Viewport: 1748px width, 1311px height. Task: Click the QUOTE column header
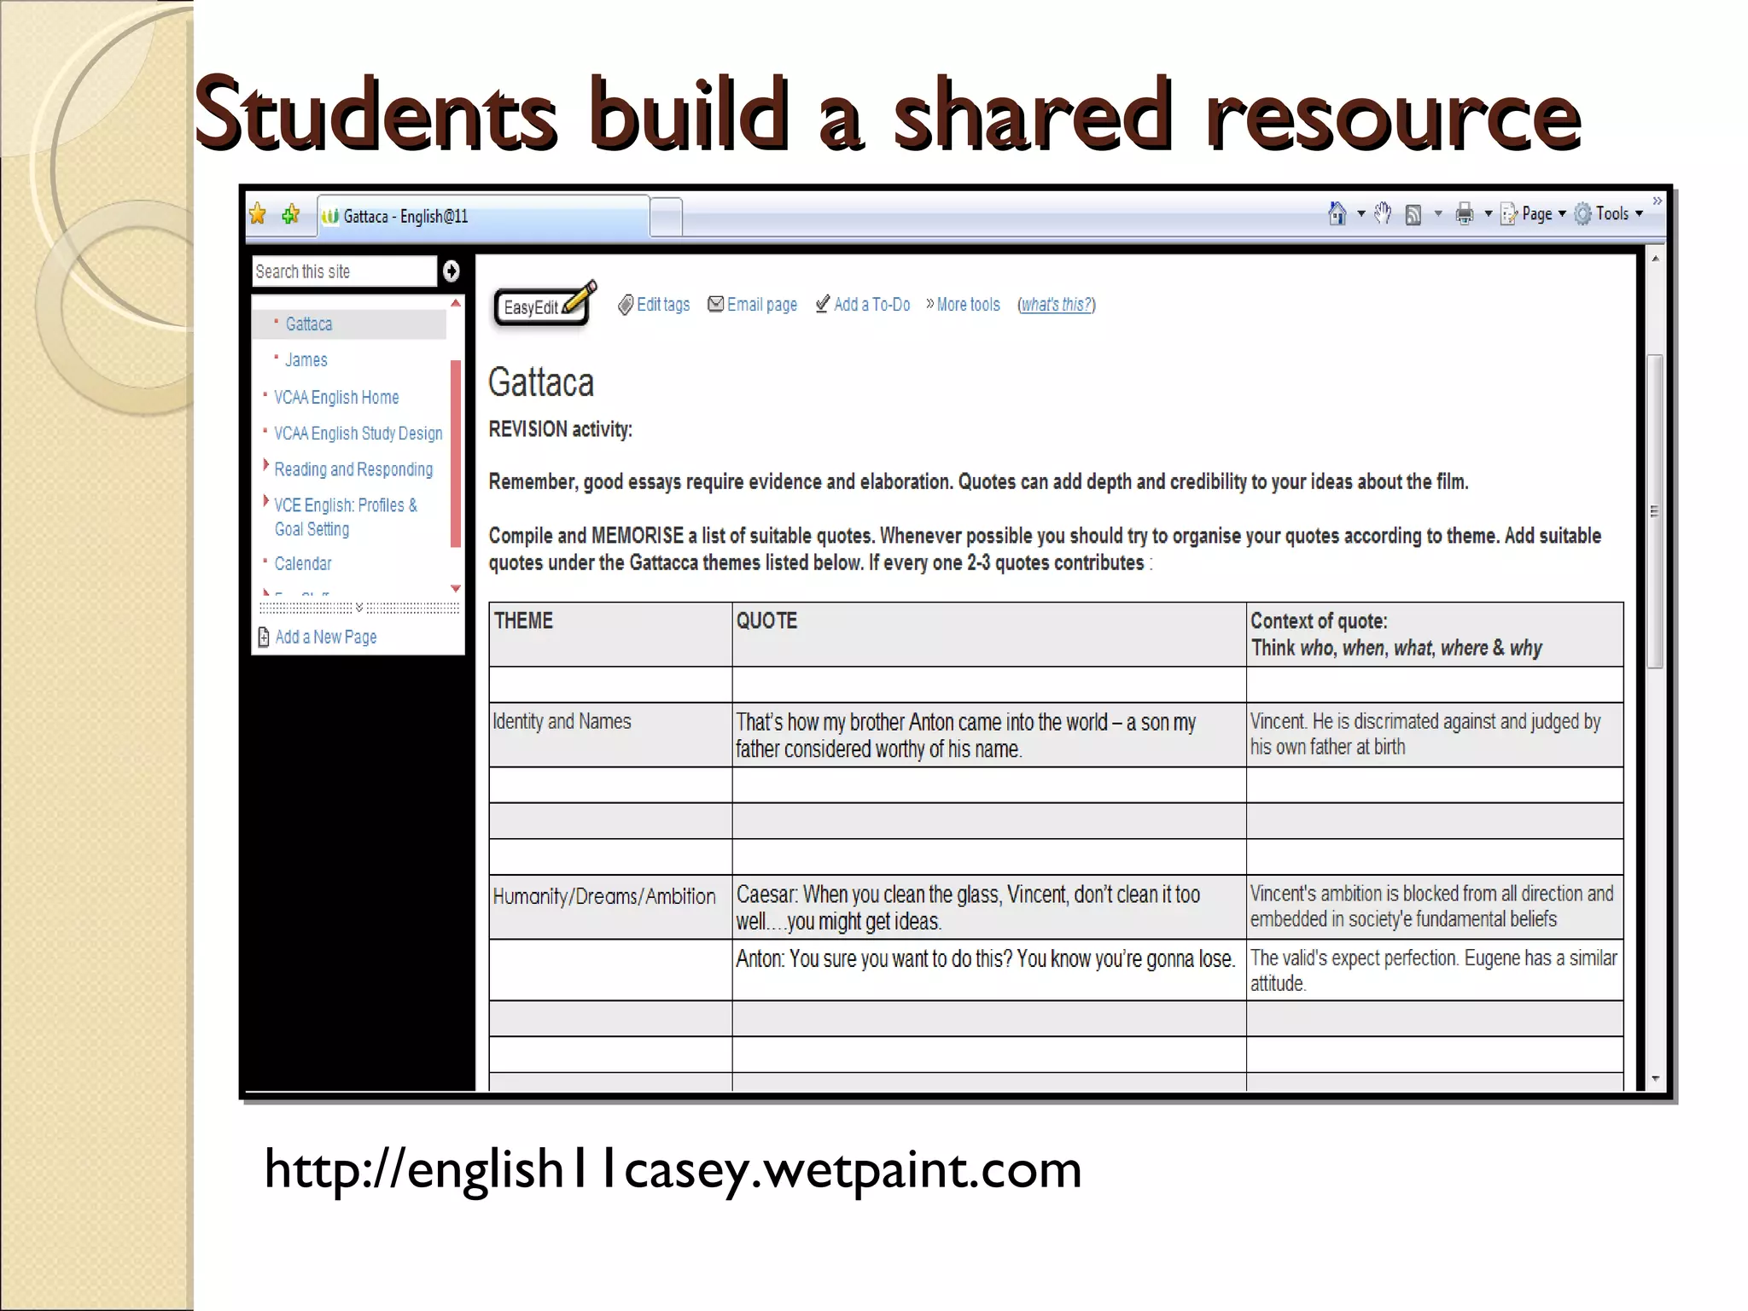(x=988, y=634)
